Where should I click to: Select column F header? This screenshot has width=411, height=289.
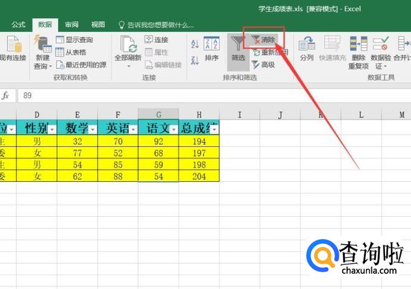(118, 114)
